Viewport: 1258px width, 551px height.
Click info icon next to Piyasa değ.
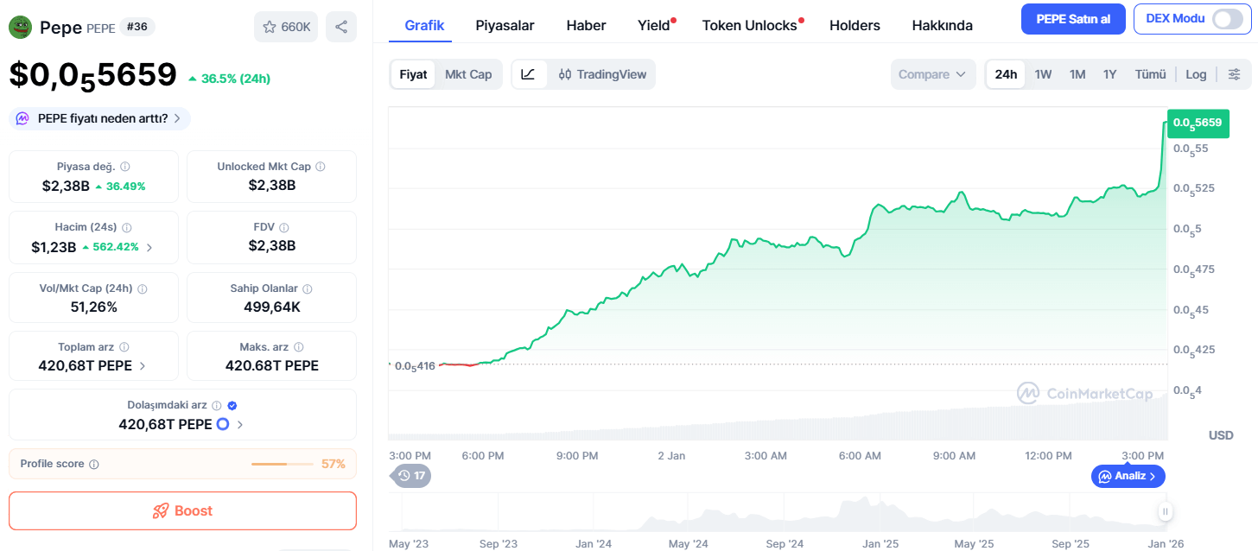(x=125, y=167)
